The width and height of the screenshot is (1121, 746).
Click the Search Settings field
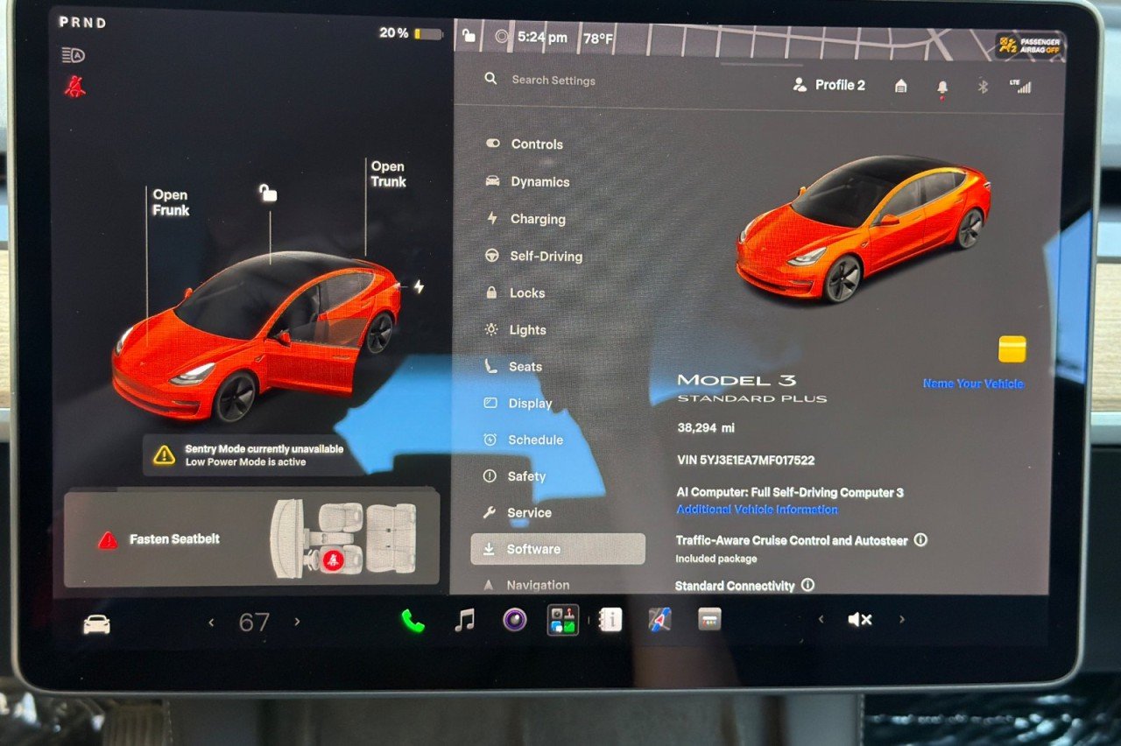(553, 80)
